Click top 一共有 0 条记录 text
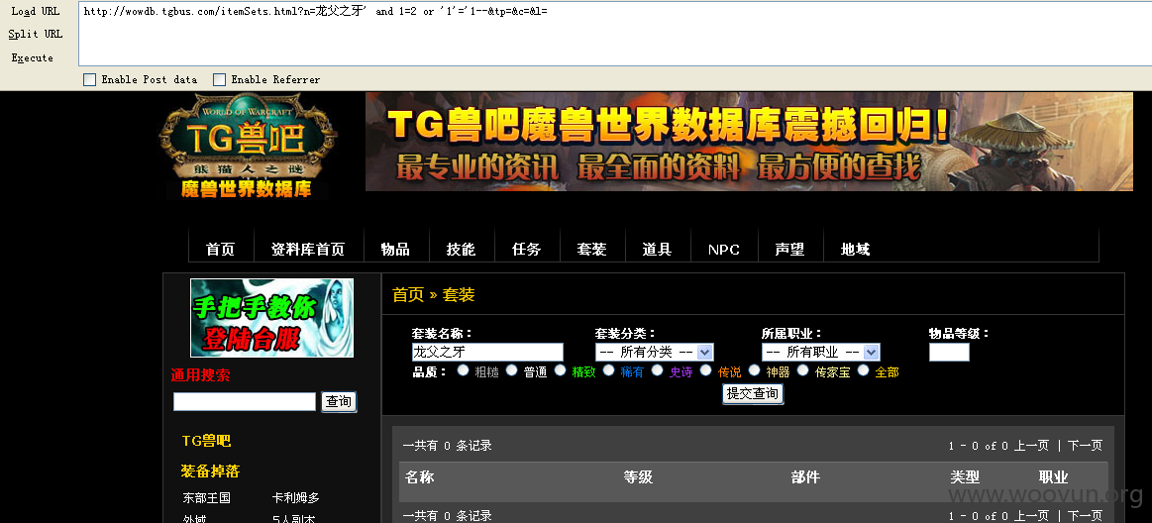 coord(448,446)
